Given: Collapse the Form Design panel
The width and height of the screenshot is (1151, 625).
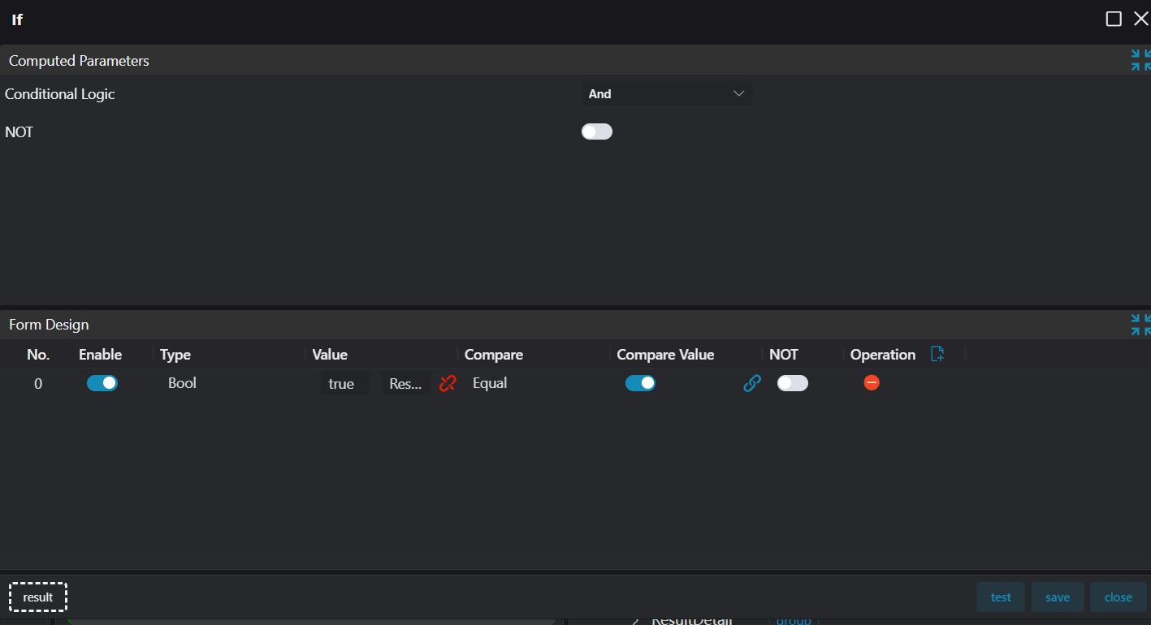Looking at the screenshot, I should (x=1140, y=325).
